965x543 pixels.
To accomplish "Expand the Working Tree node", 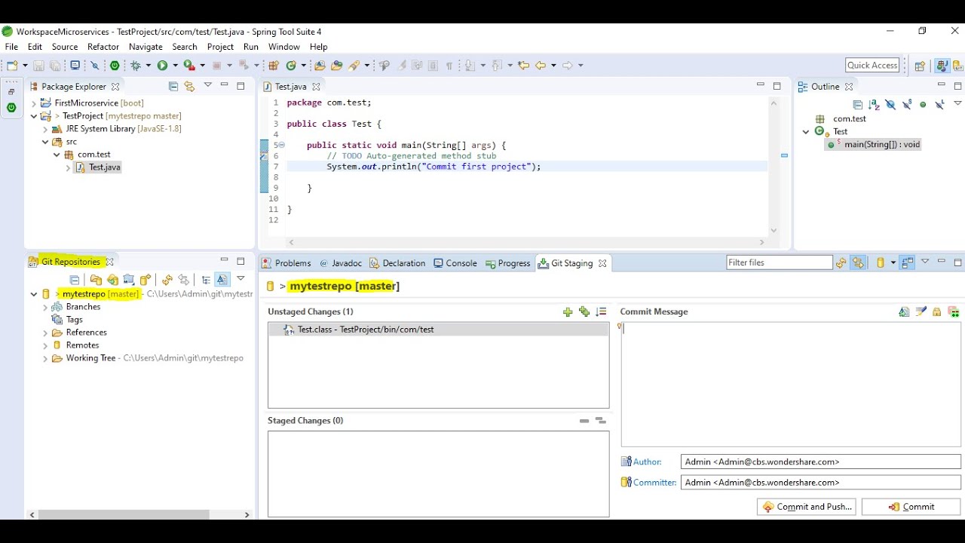I will pyautogui.click(x=45, y=358).
